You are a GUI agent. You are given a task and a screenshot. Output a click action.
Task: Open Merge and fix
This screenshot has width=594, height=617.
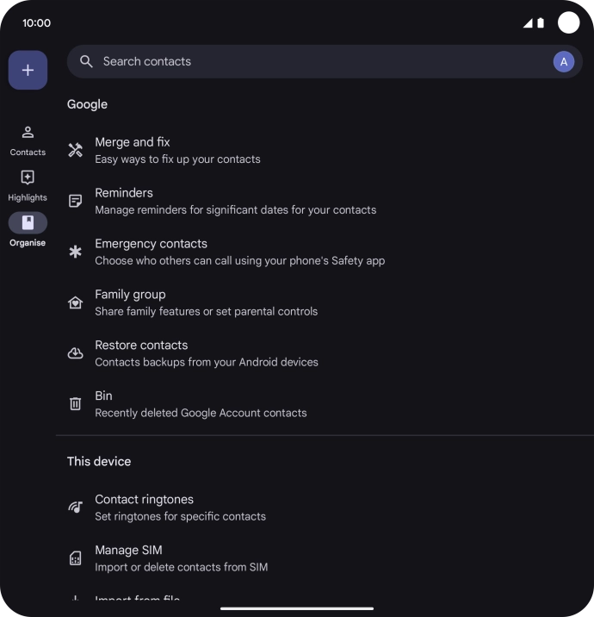pos(177,150)
